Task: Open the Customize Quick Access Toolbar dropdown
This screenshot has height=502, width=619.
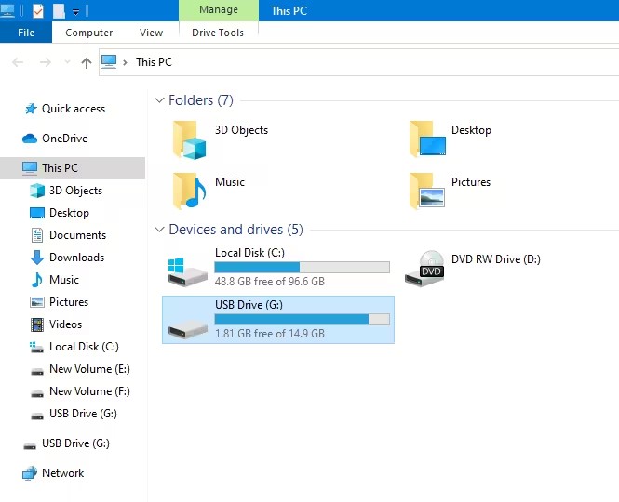Action: click(75, 12)
